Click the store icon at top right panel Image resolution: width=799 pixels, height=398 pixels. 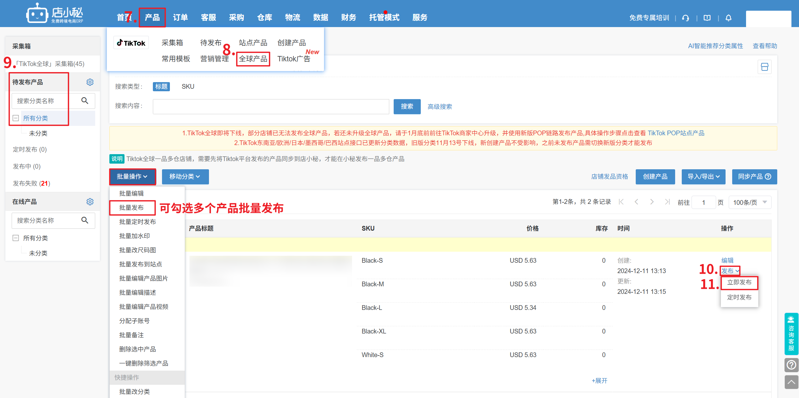764,67
